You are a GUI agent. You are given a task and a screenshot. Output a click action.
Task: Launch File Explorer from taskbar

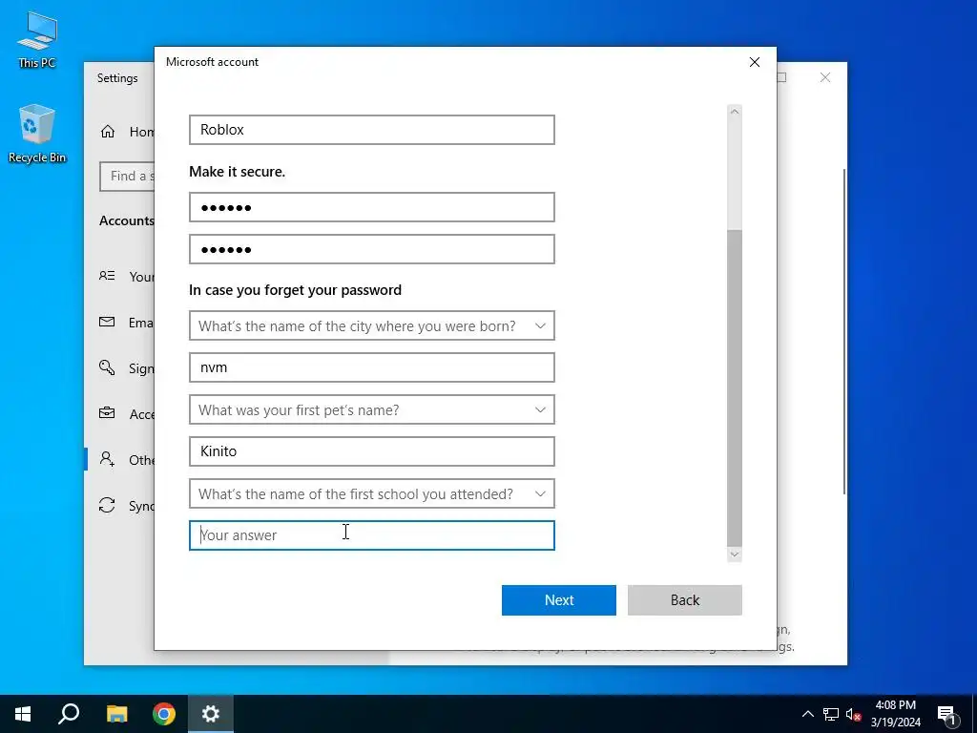(x=116, y=714)
